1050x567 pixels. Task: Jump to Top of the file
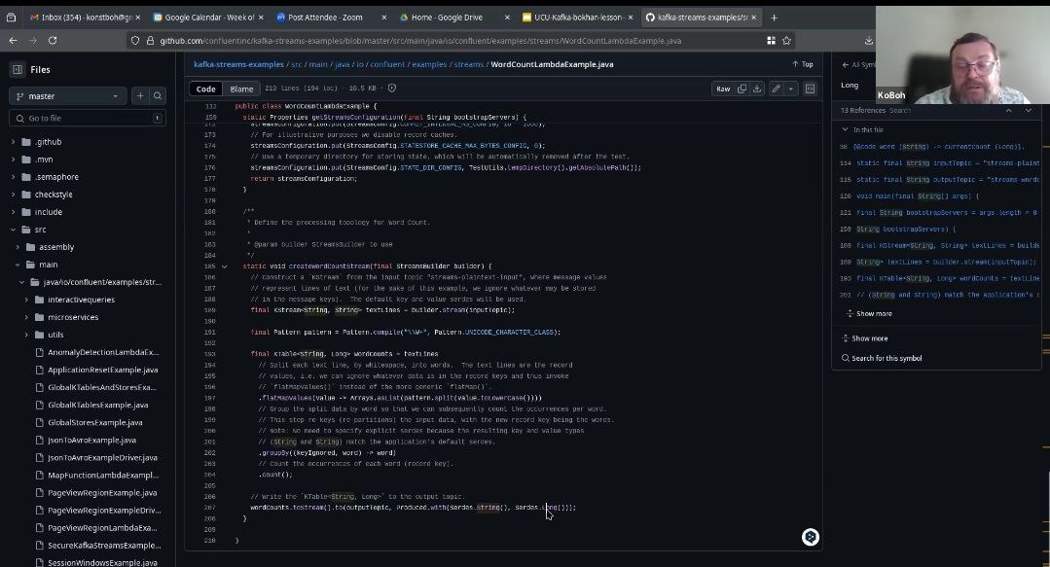pos(802,64)
